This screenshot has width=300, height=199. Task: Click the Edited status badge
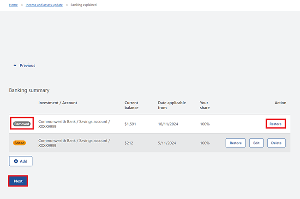[19, 143]
